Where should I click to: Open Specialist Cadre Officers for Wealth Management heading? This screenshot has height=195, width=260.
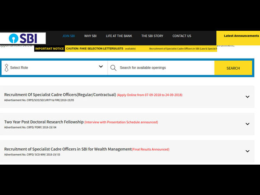(x=68, y=149)
